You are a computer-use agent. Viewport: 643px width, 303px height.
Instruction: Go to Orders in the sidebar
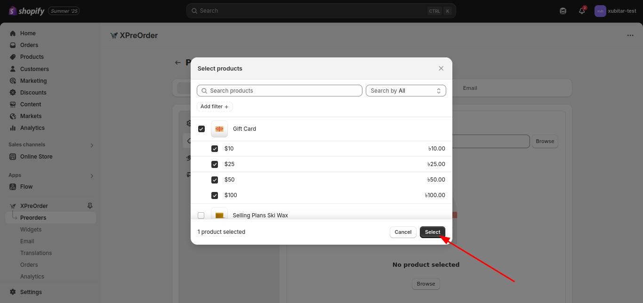click(x=29, y=45)
